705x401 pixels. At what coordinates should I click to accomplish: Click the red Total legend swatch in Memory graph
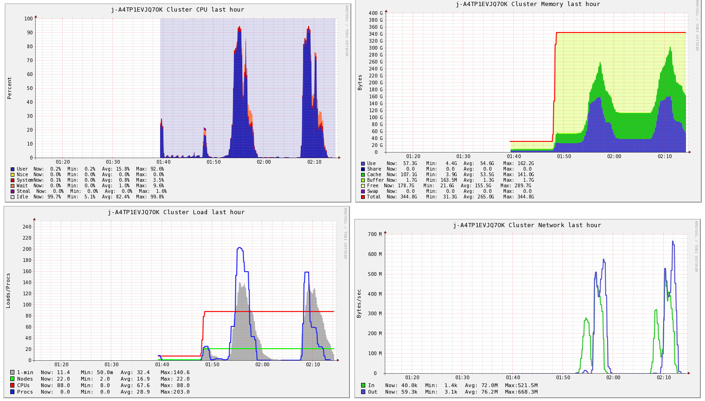point(363,197)
